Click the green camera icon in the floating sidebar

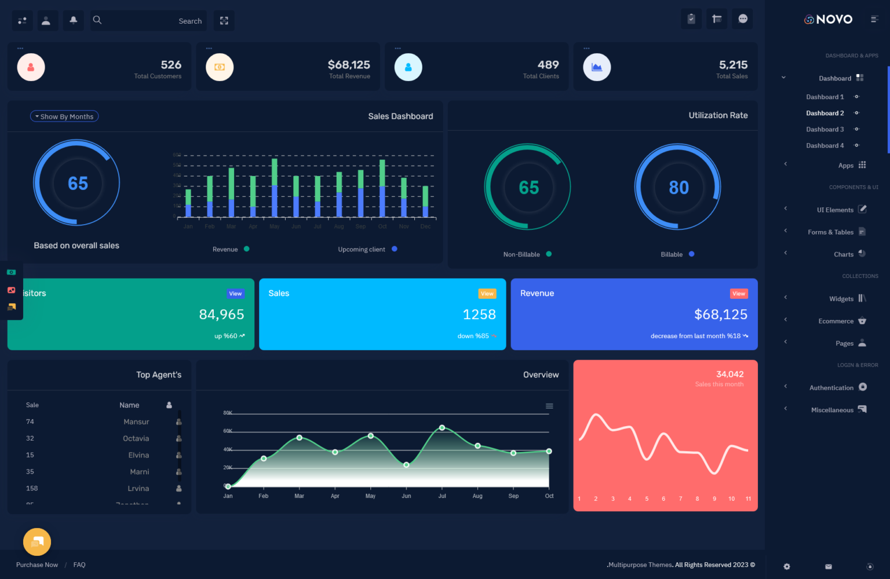tap(11, 272)
